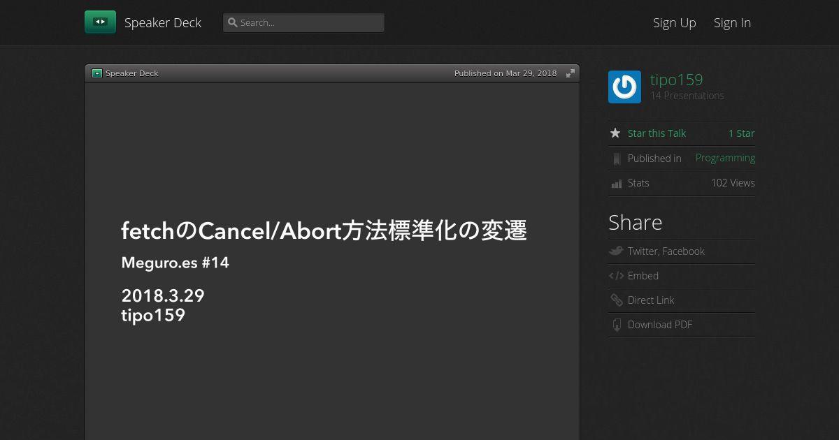Open the Sign Up page

675,23
